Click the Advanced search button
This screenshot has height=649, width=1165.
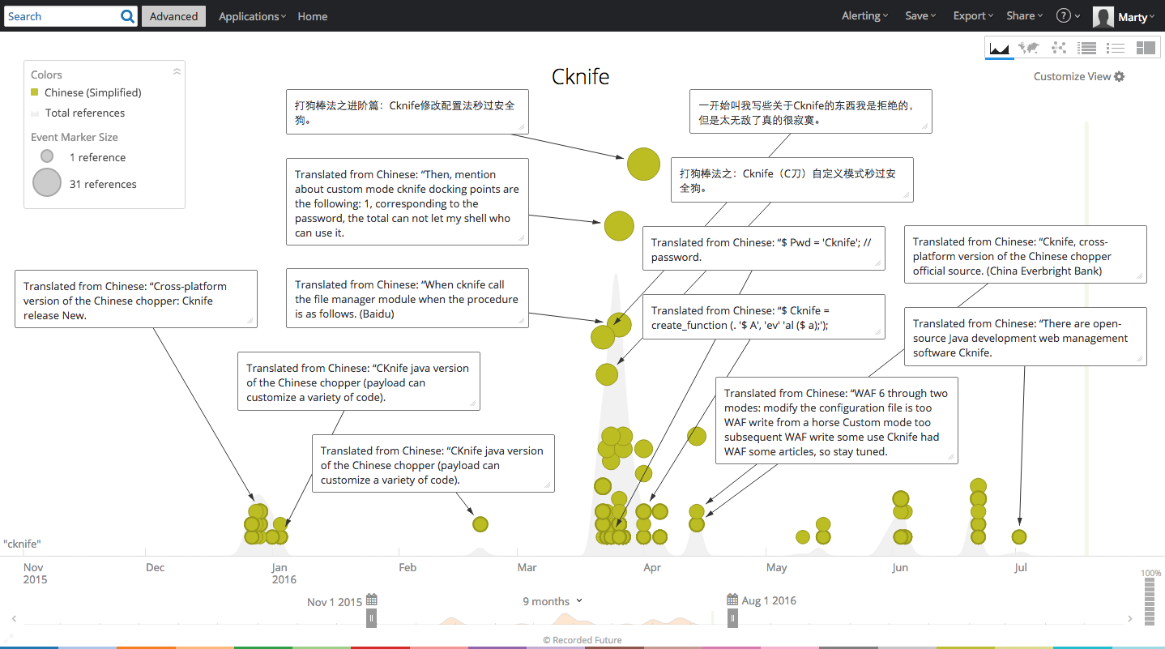(x=173, y=16)
